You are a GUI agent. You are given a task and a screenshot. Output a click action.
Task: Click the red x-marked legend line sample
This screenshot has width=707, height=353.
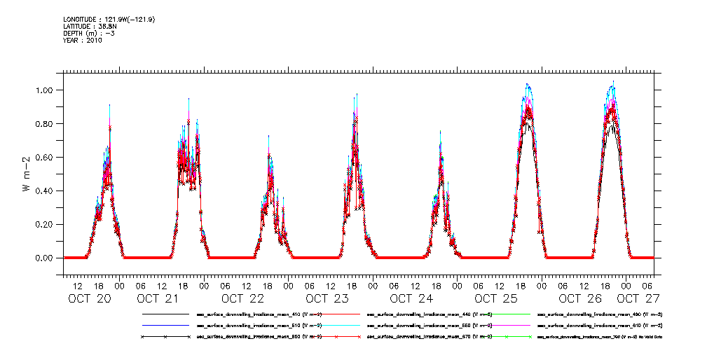pyautogui.click(x=336, y=337)
